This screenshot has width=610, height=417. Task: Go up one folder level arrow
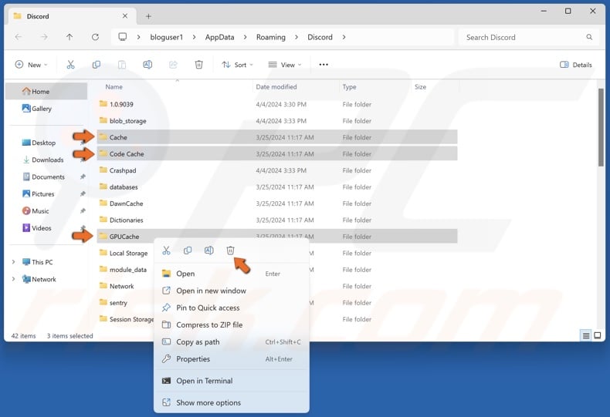click(x=69, y=37)
